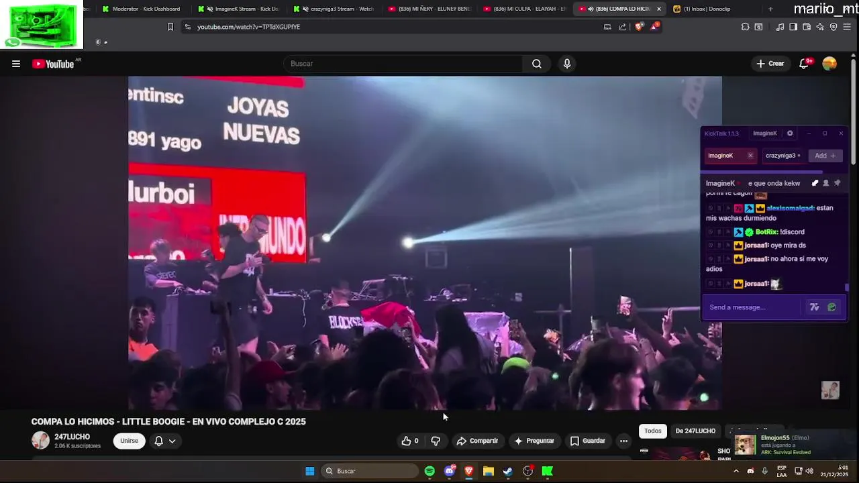Close the ImagineK chatroom tab in KickTalk
The image size is (859, 483).
750,156
